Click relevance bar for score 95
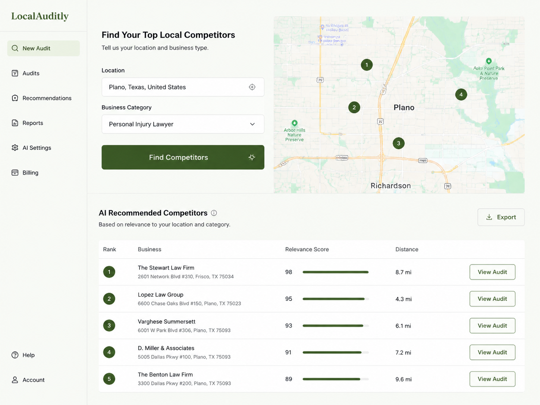This screenshot has height=405, width=540. (336, 299)
